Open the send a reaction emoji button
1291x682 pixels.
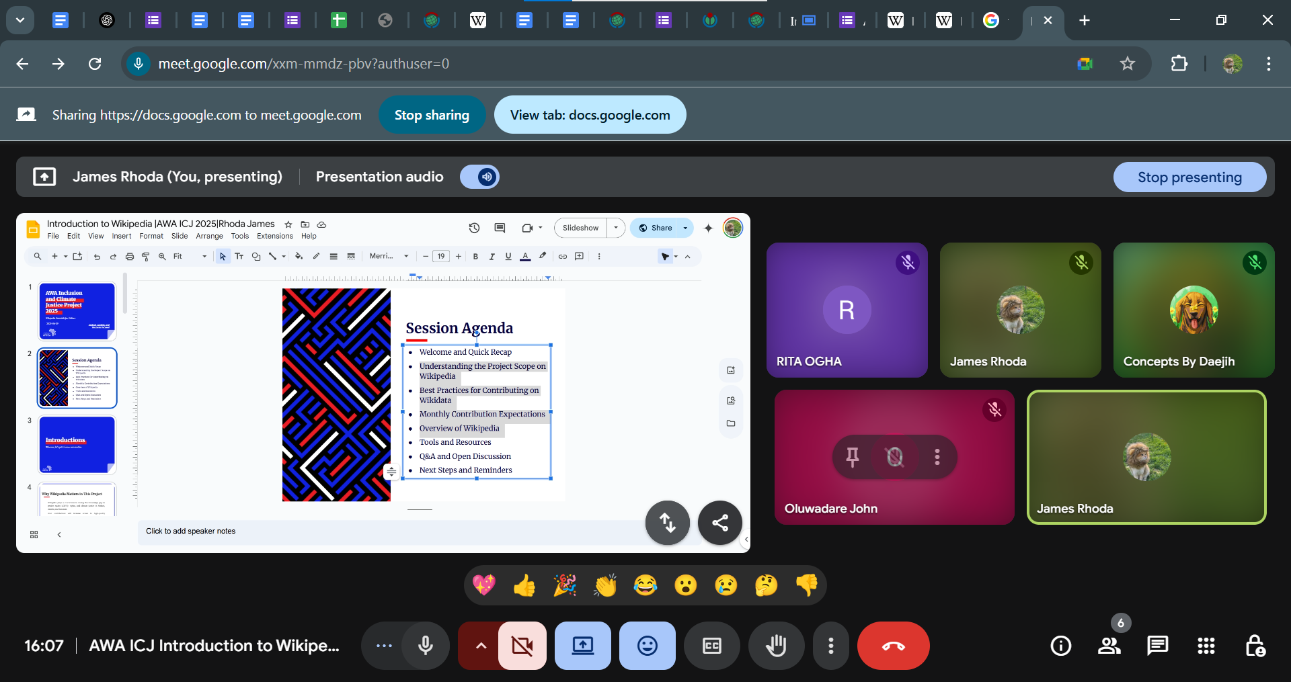pos(647,646)
